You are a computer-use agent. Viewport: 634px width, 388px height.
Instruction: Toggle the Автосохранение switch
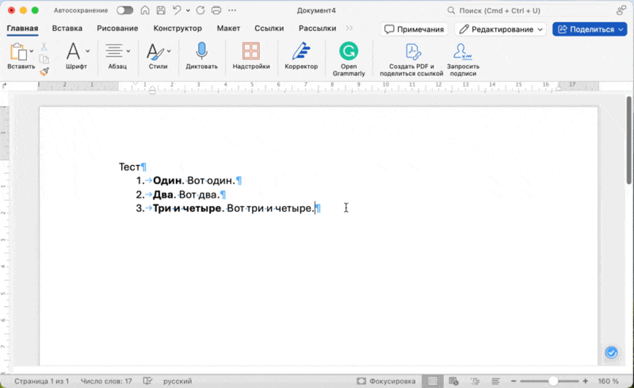point(125,10)
